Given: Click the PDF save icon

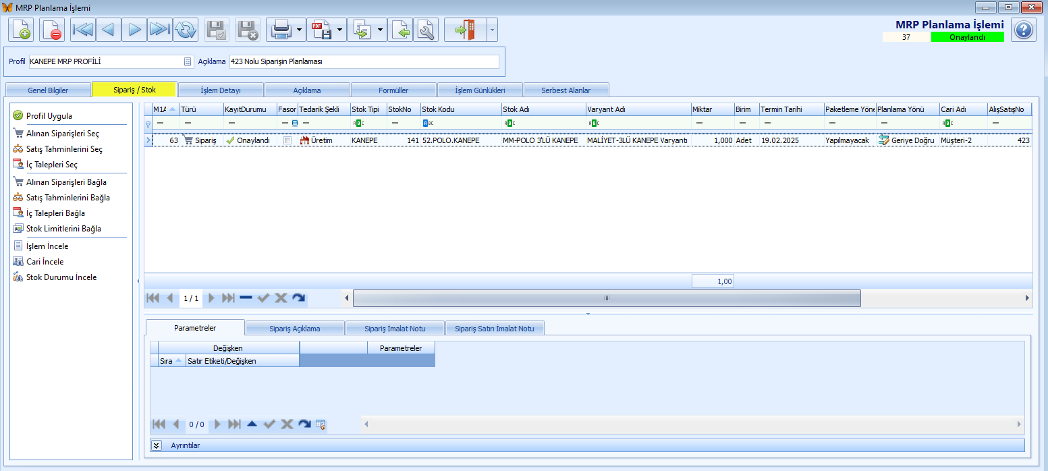Looking at the screenshot, I should point(321,30).
